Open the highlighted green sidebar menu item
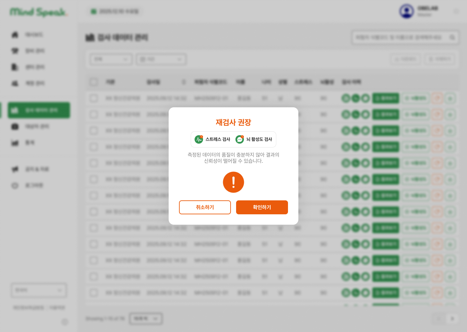Screen dimensions: 467x332 39,110
